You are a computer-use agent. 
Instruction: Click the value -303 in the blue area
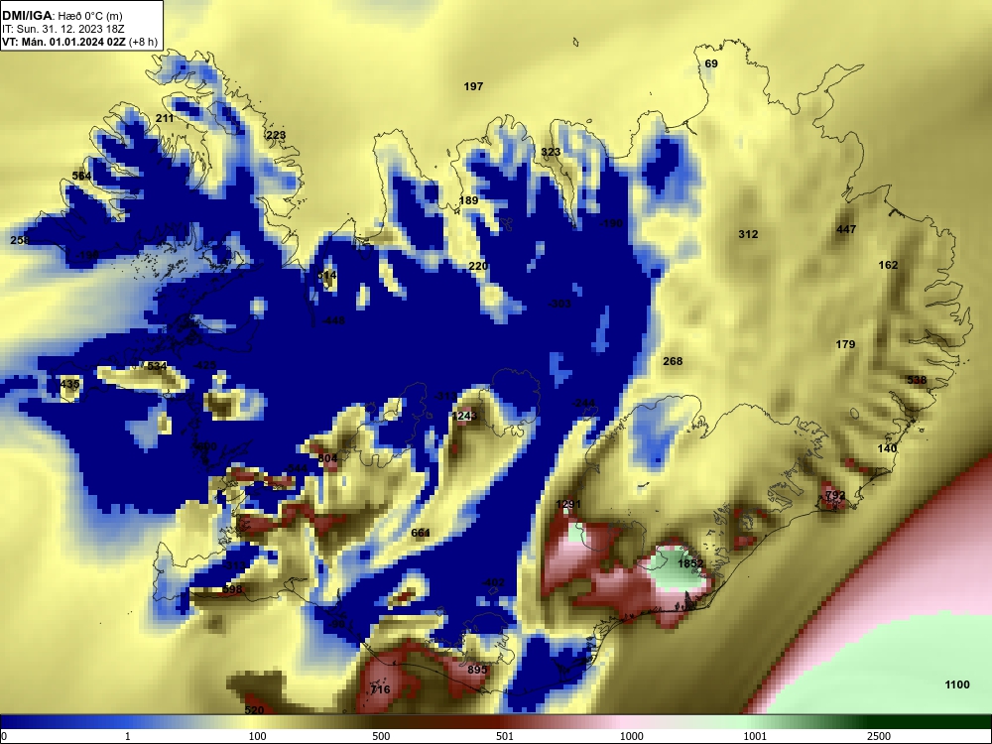tap(559, 304)
